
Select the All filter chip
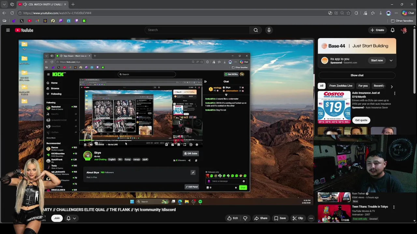pos(322,86)
